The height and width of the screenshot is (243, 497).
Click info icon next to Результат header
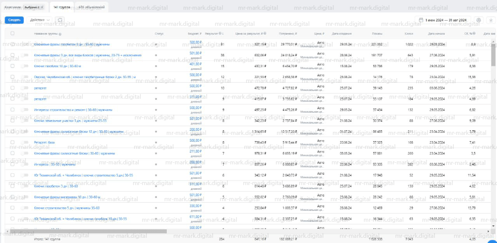(221, 33)
